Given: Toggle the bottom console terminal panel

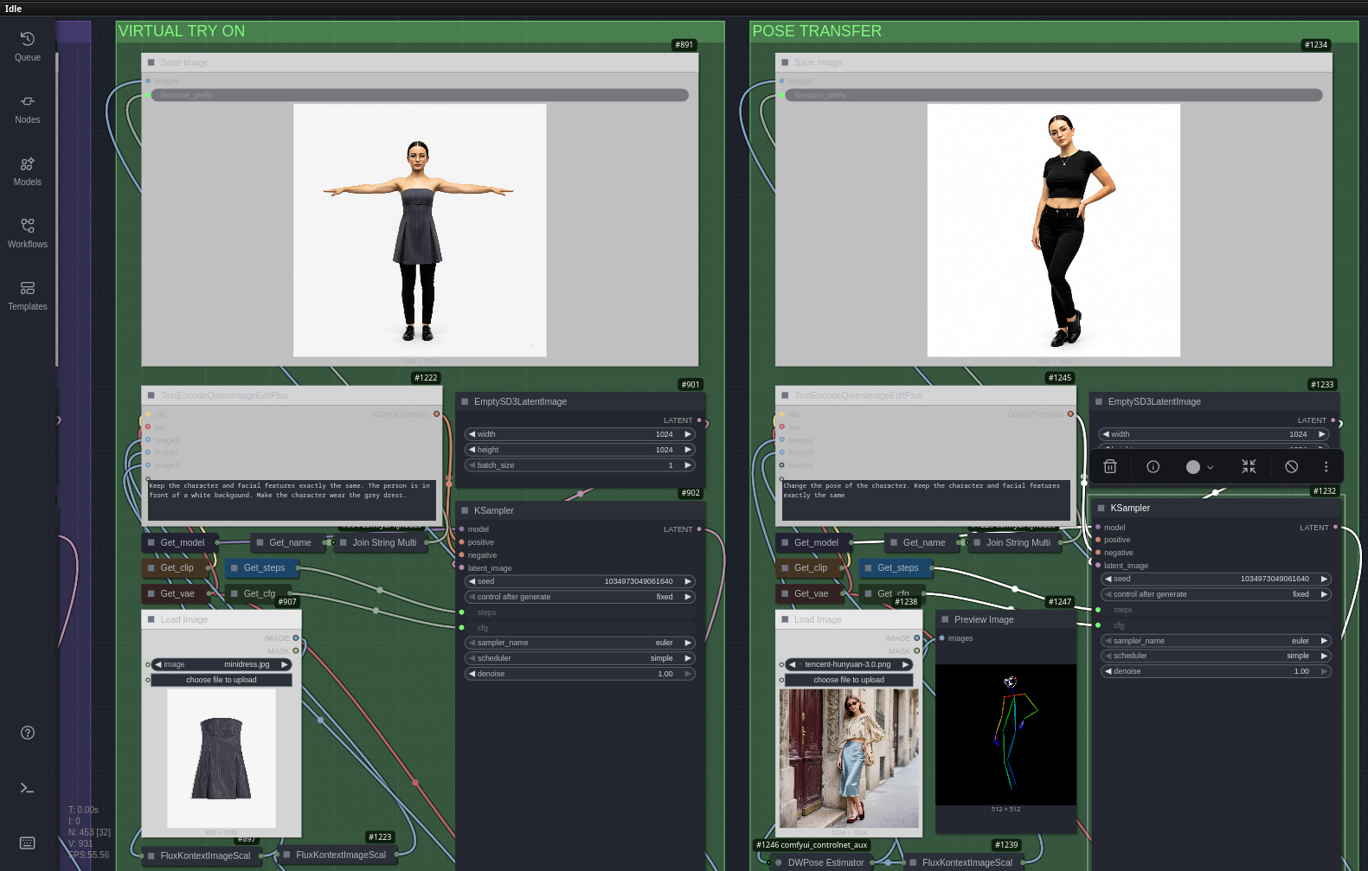Looking at the screenshot, I should 28,788.
